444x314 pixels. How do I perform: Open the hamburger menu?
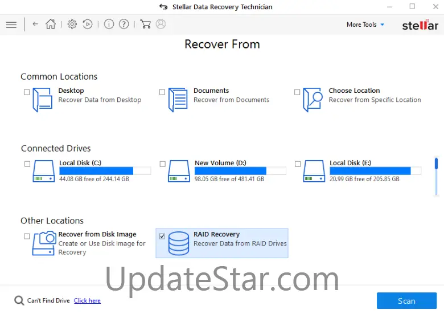pos(11,25)
